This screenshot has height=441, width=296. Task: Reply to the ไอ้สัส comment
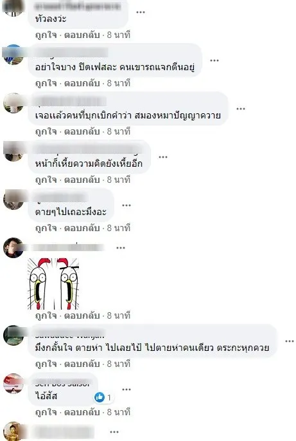coord(82,412)
